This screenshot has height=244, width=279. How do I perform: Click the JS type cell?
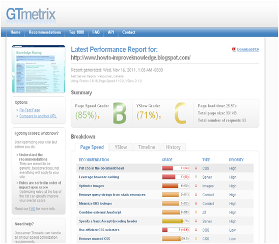[x=204, y=212]
